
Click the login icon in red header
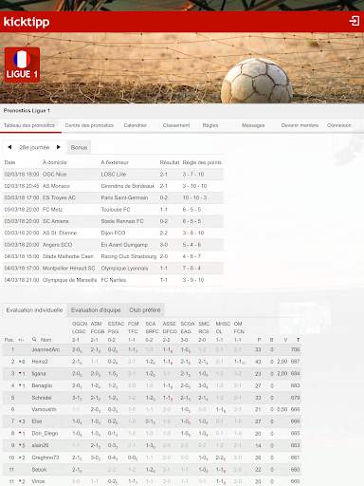pyautogui.click(x=355, y=21)
